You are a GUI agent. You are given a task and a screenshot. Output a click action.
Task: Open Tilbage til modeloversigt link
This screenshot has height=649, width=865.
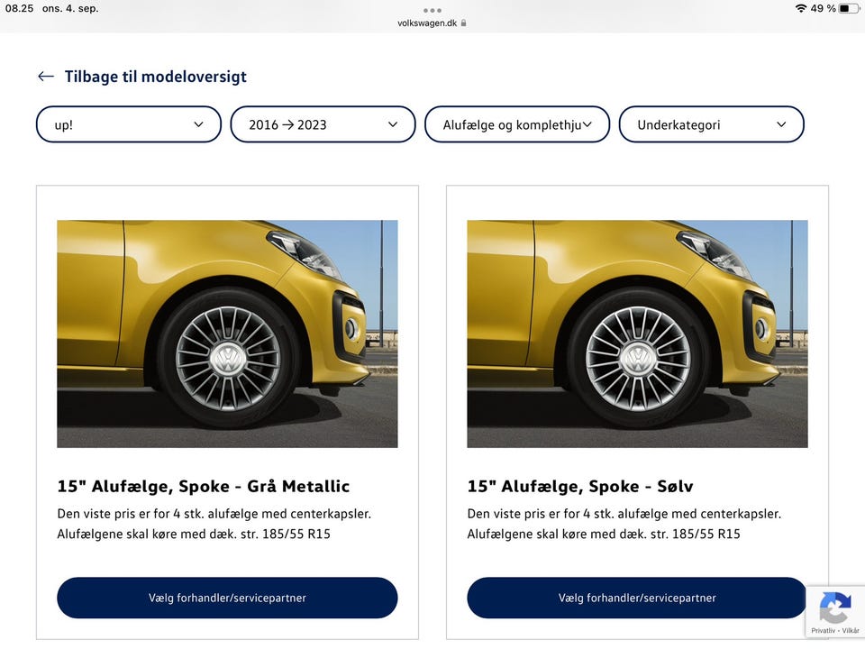tap(155, 76)
